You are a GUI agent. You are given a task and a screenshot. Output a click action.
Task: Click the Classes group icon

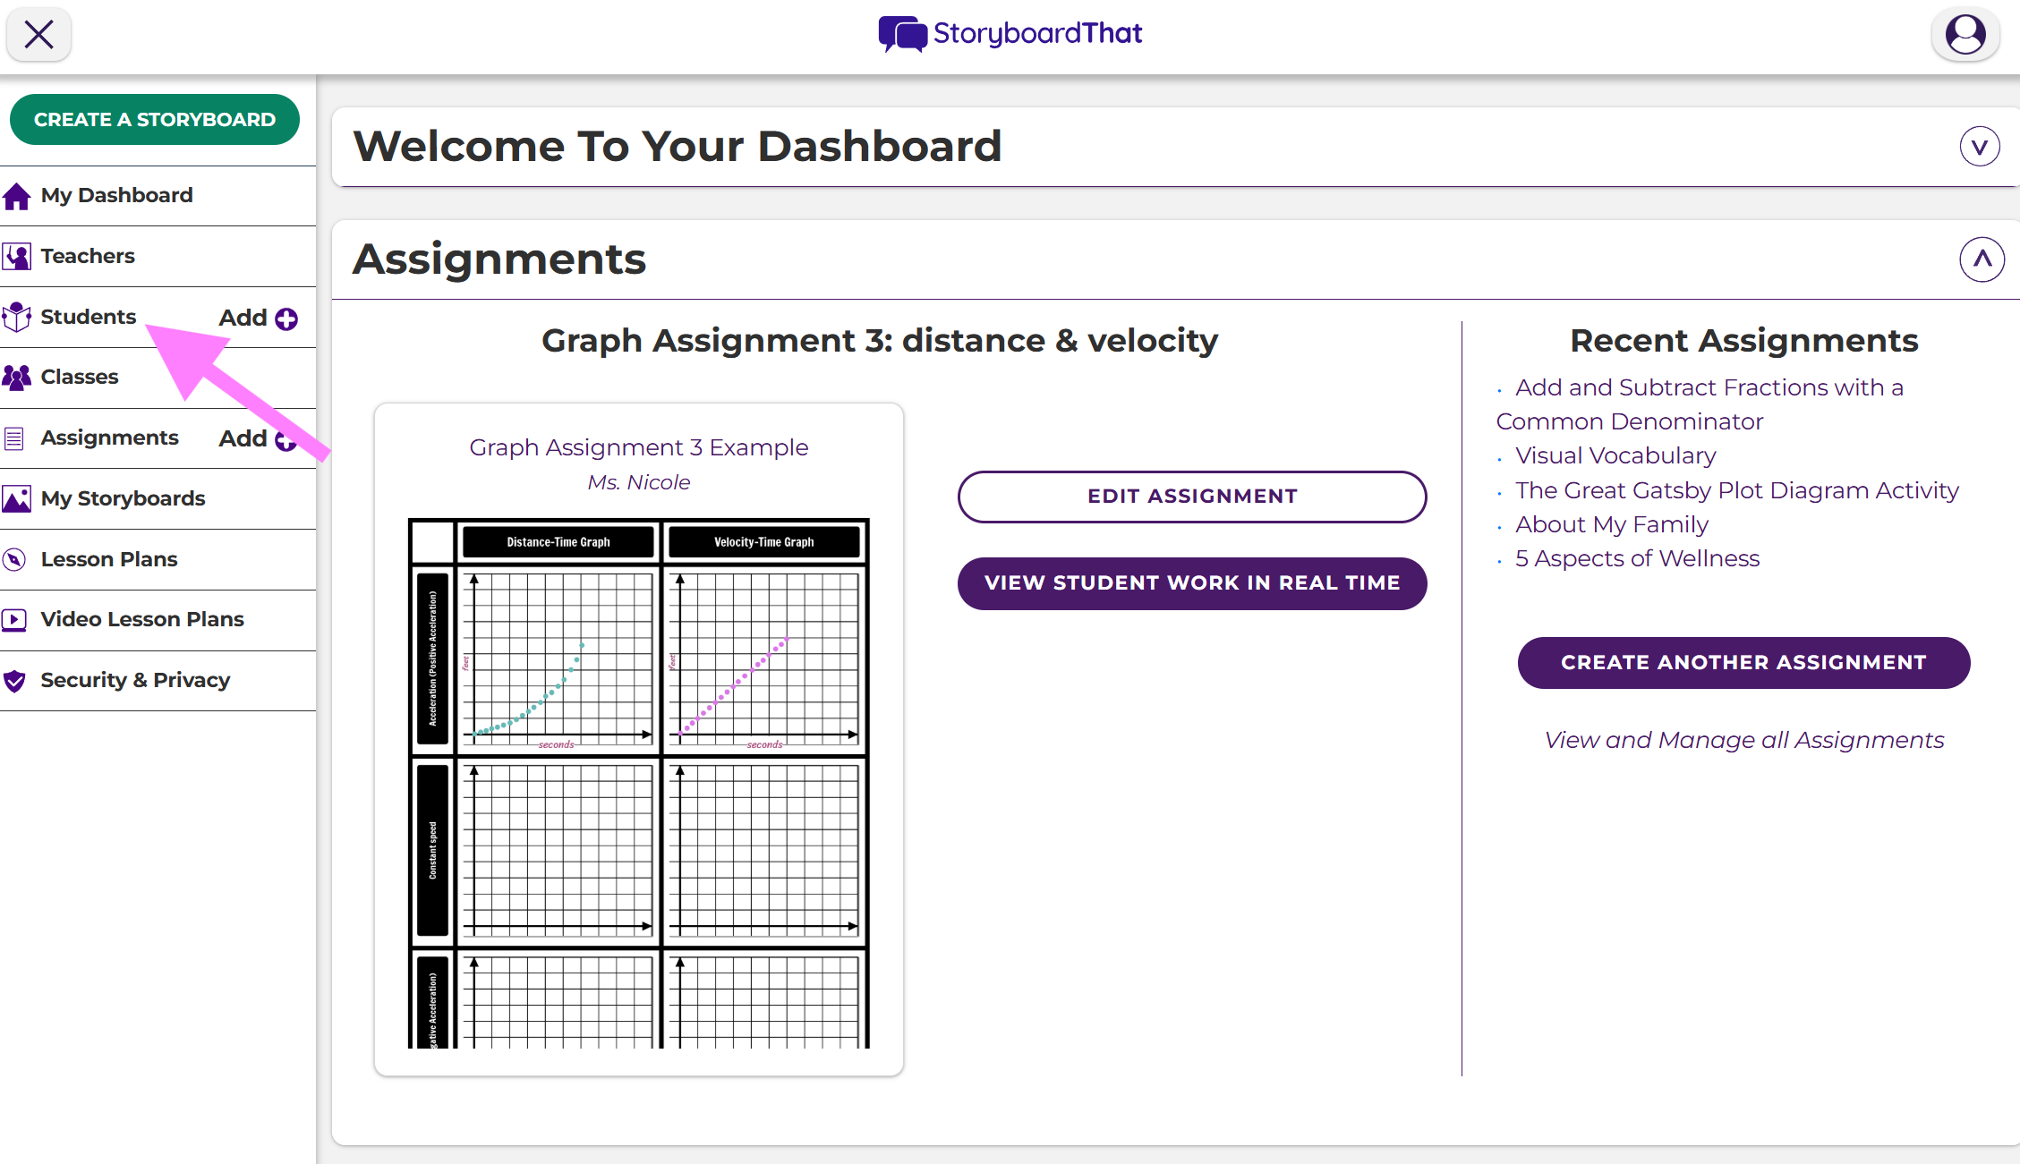(x=17, y=378)
